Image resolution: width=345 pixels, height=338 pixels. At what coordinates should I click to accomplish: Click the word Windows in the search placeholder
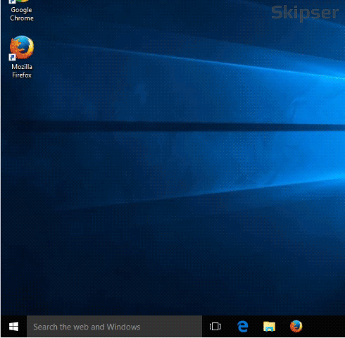pos(123,327)
